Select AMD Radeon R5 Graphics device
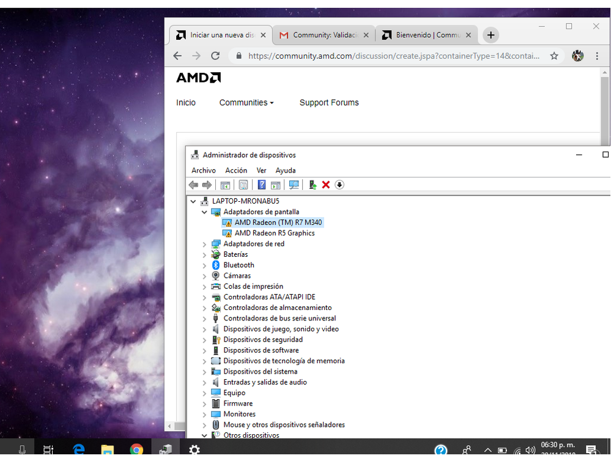Image resolution: width=611 pixels, height=458 pixels. pyautogui.click(x=275, y=233)
